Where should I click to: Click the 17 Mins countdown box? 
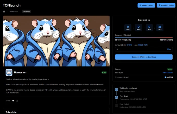[149, 28]
